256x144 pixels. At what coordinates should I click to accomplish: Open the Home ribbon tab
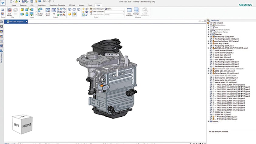[x=14, y=5]
